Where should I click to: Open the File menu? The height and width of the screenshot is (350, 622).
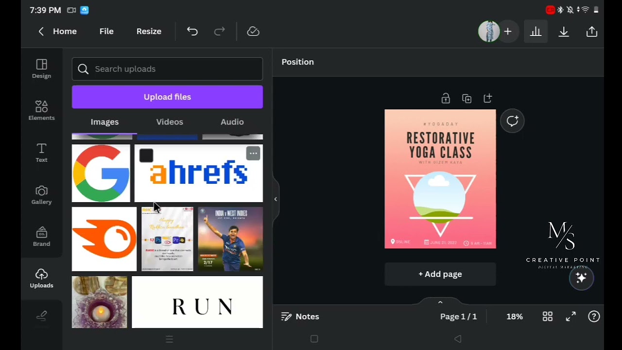click(x=106, y=31)
